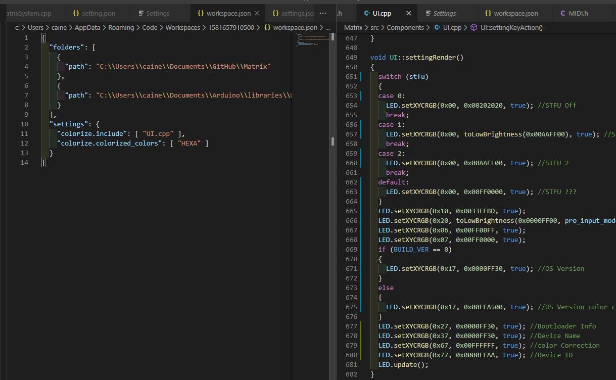Close the UI.cpp editor tab

click(408, 14)
